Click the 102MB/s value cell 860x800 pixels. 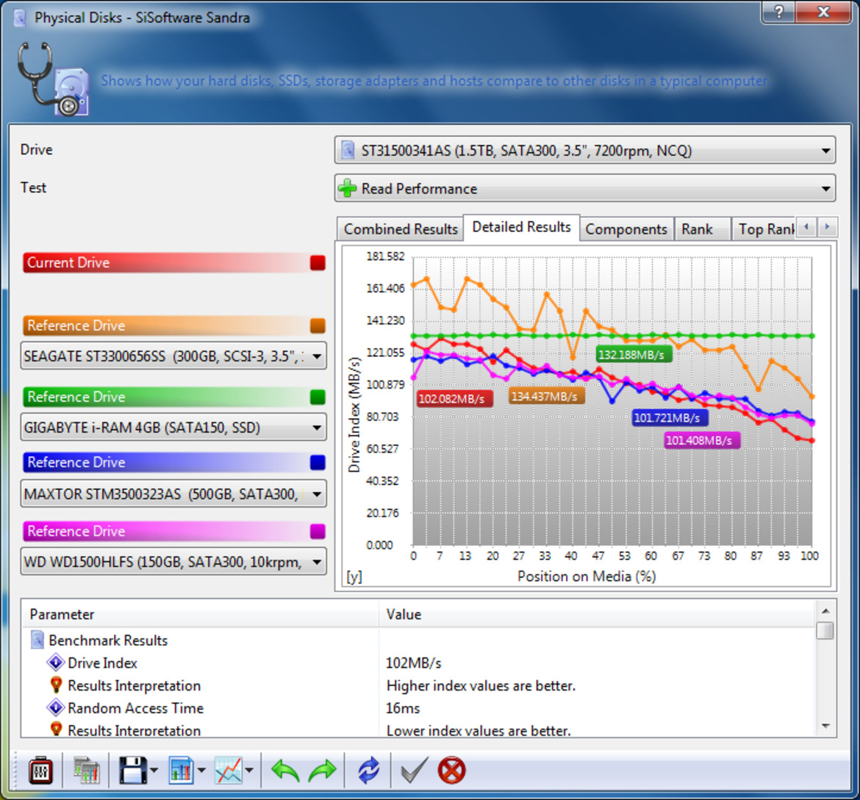tap(414, 663)
